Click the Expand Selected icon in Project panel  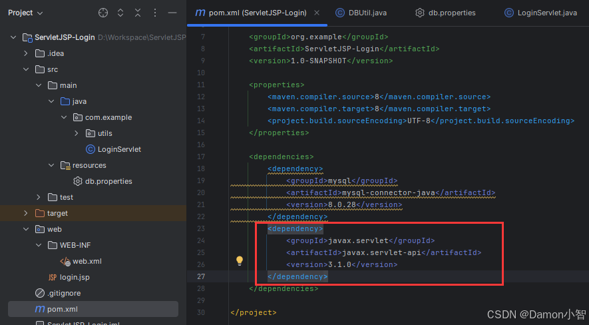coord(120,13)
